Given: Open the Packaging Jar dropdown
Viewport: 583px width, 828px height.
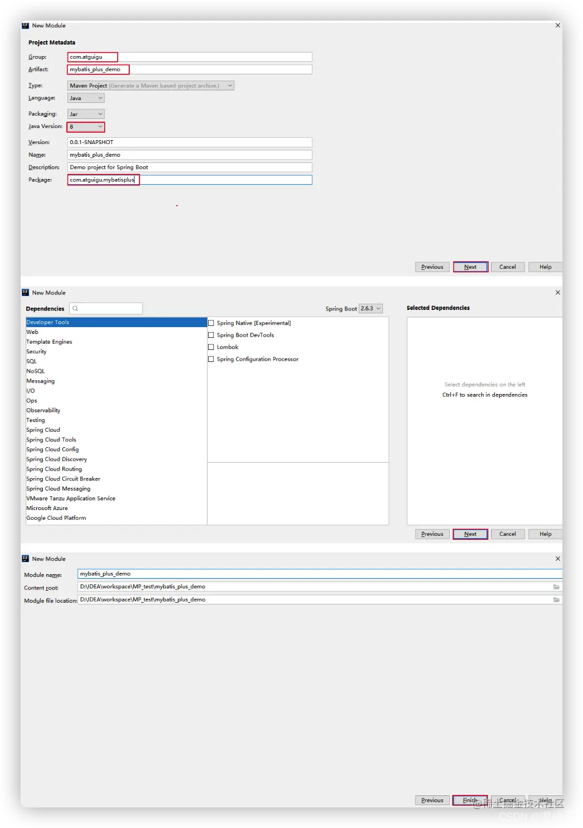Looking at the screenshot, I should (86, 114).
